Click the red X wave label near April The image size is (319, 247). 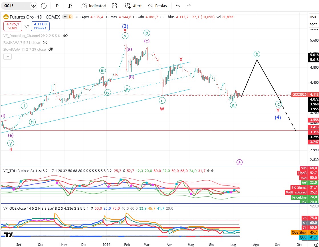pyautogui.click(x=181, y=60)
